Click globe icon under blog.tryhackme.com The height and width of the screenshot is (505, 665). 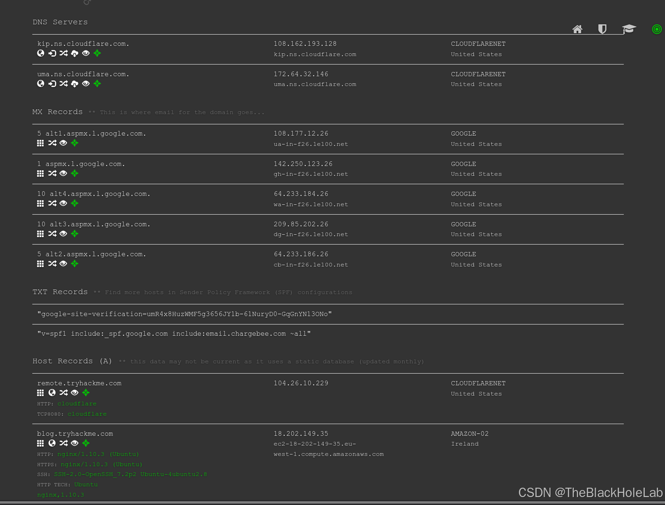52,443
